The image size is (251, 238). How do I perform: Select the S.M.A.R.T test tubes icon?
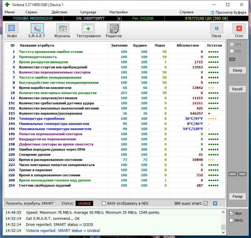[x=37, y=28]
